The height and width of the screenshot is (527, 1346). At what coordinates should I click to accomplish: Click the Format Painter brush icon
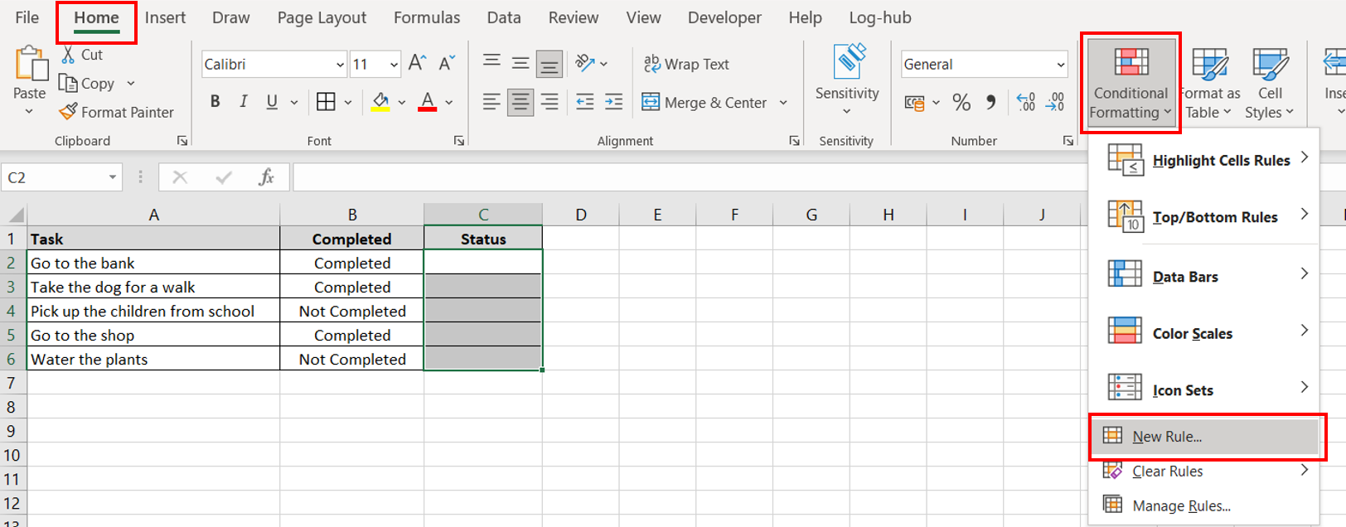pos(68,112)
